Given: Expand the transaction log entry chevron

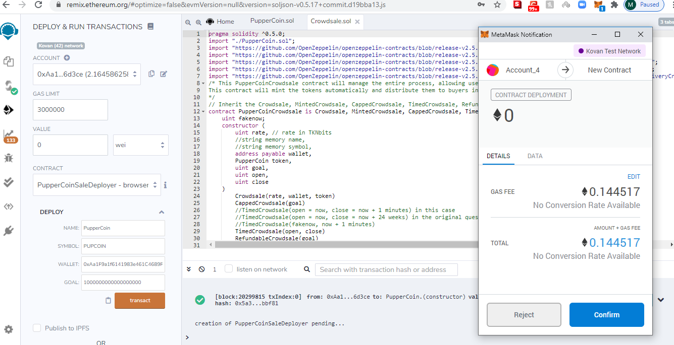Looking at the screenshot, I should (x=661, y=300).
